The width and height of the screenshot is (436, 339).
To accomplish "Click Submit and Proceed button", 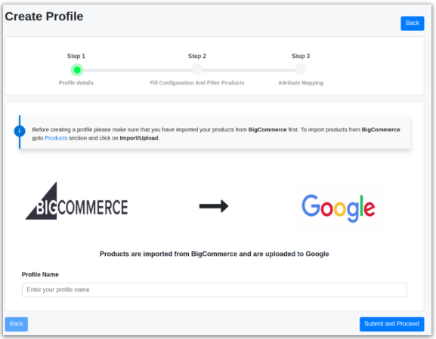I will pos(391,324).
